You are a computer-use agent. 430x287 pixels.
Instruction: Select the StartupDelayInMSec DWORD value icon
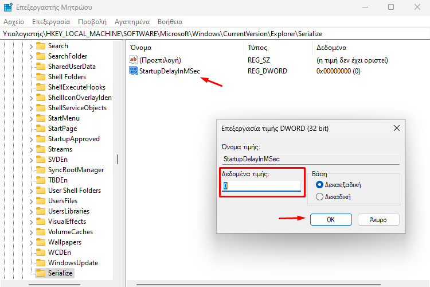(x=133, y=71)
